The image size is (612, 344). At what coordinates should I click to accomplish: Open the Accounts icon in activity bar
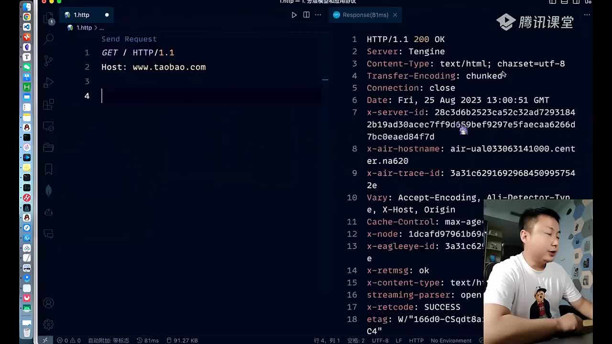click(48, 303)
